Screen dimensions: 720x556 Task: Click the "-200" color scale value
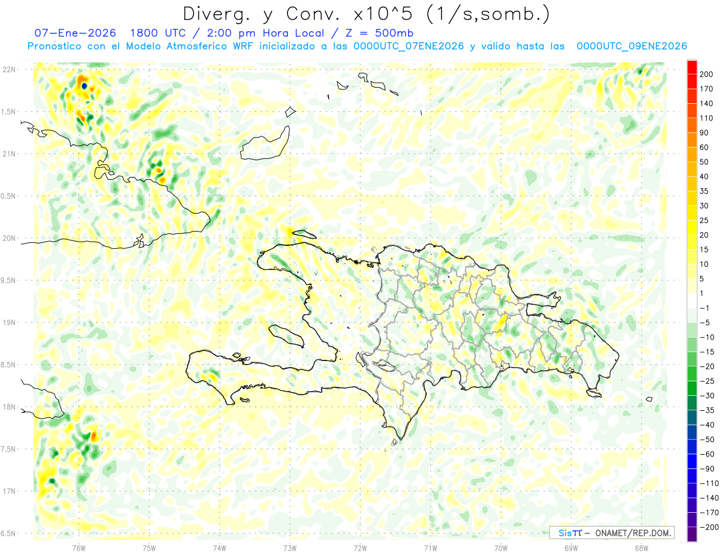[708, 527]
